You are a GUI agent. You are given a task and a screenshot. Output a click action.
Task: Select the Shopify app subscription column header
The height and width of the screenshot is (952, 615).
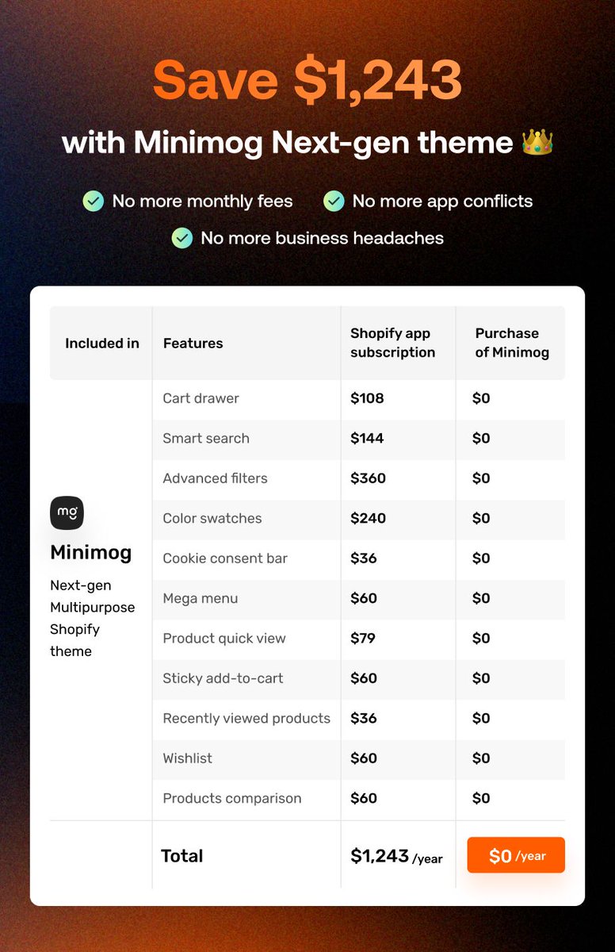coord(393,343)
